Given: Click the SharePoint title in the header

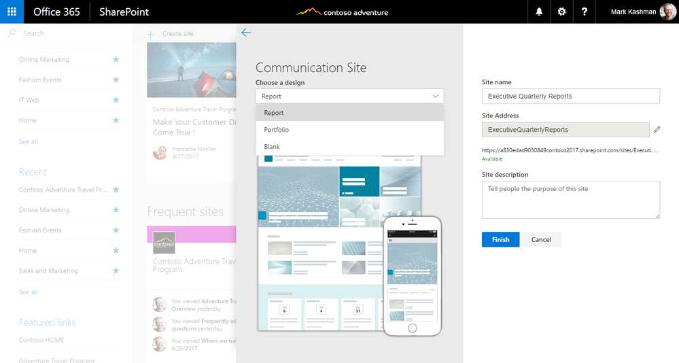Looking at the screenshot, I should pyautogui.click(x=124, y=12).
